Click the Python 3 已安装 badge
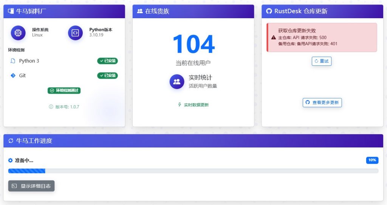This screenshot has width=387, height=205. (x=107, y=61)
